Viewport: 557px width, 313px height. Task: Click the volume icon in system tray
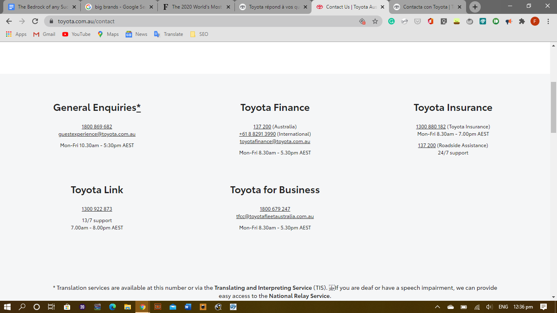(489, 307)
